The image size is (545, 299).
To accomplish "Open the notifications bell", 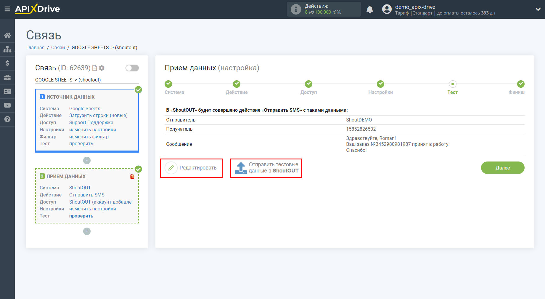I will 370,9.
